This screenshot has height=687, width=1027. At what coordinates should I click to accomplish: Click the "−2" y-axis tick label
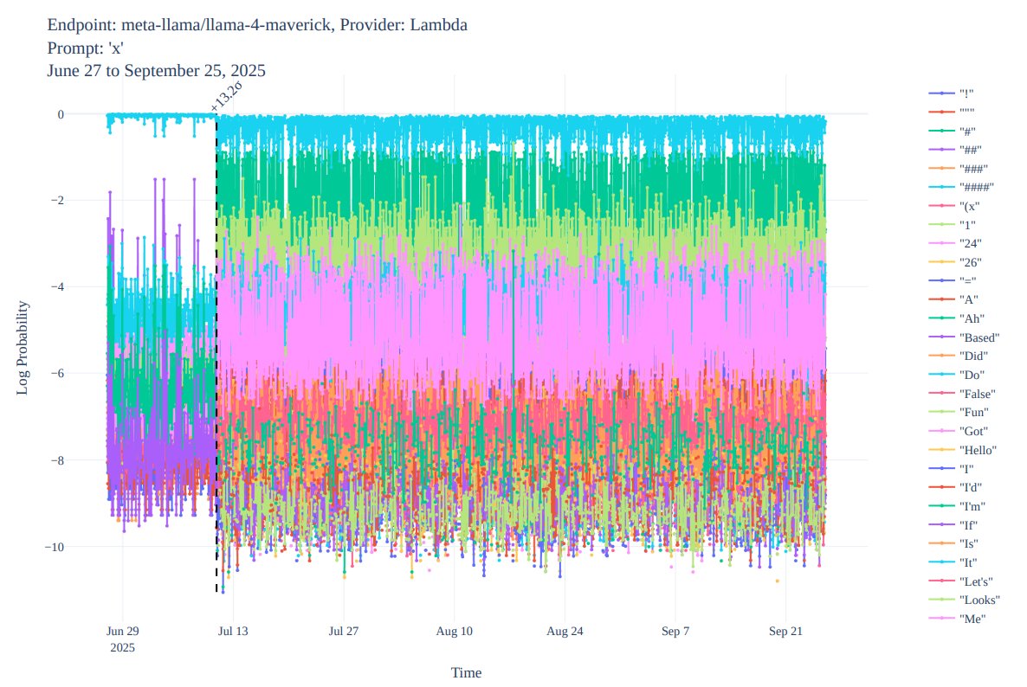point(57,200)
